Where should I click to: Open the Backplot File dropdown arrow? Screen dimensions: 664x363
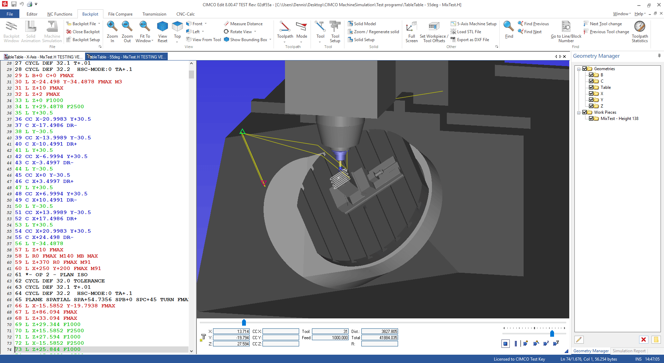coord(99,24)
